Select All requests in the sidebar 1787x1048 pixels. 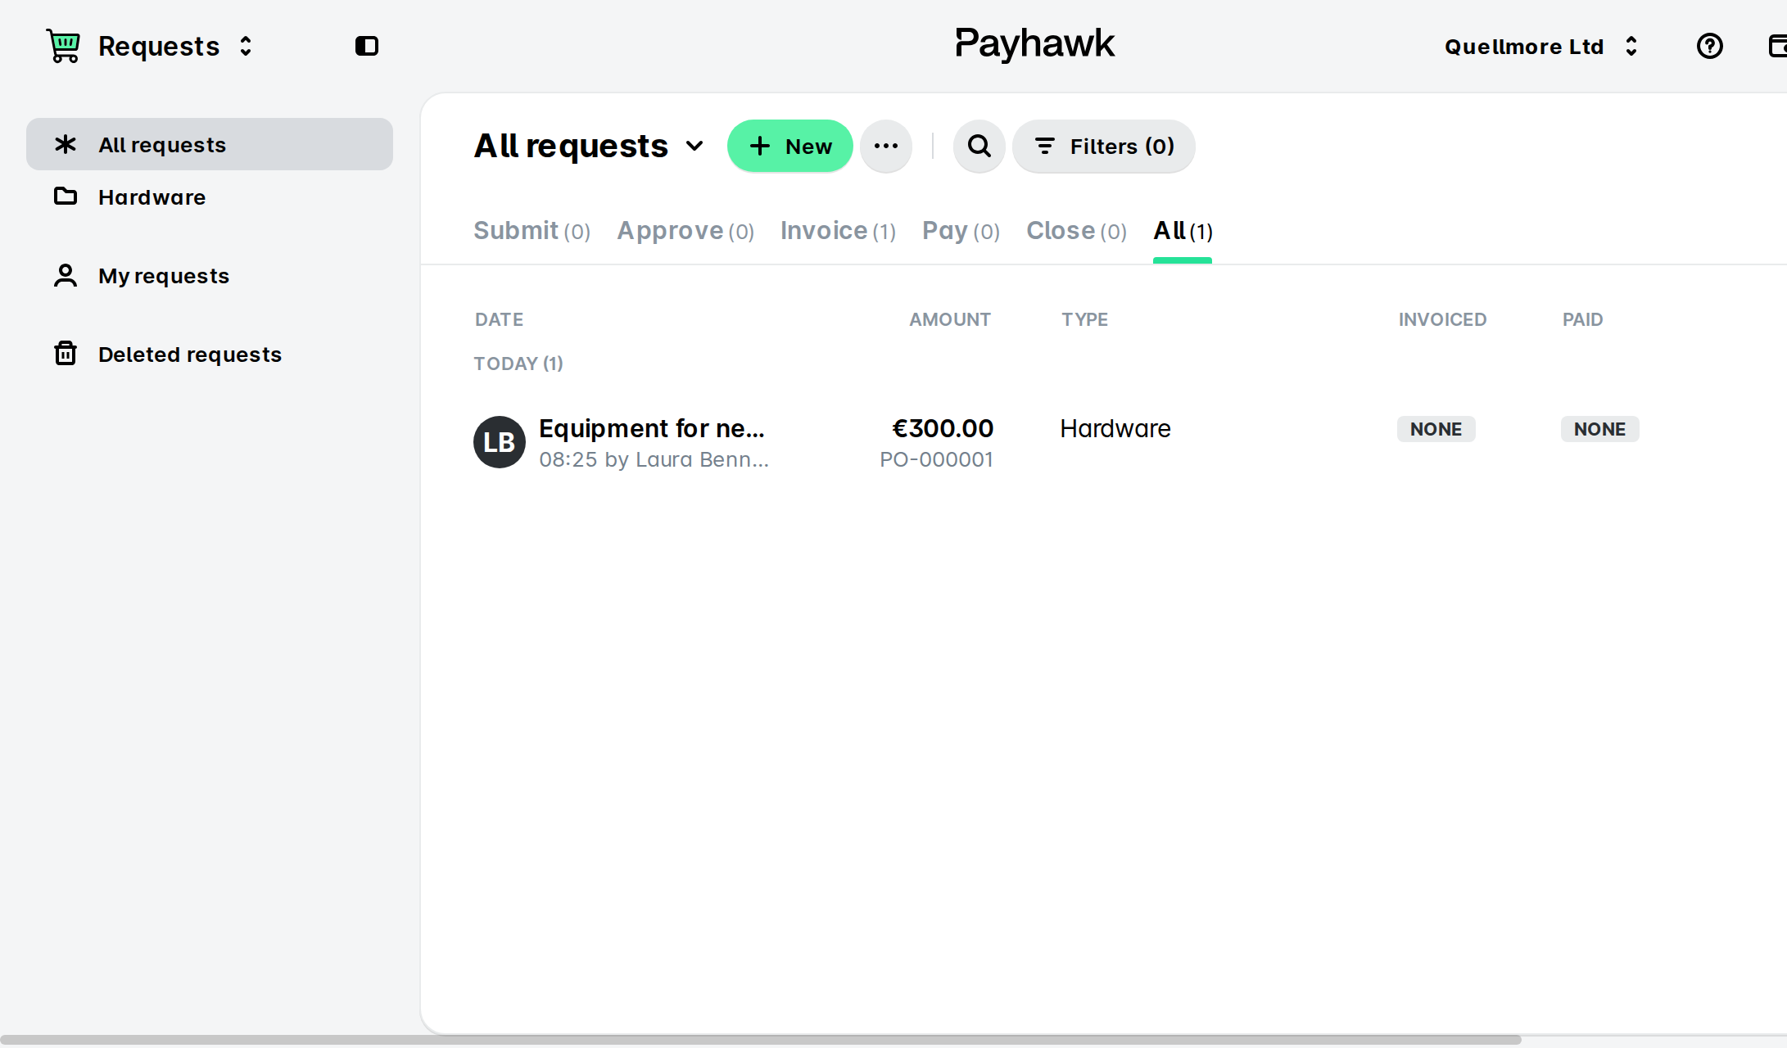click(210, 144)
